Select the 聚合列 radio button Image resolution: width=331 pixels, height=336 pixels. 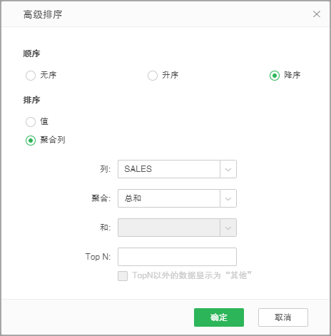tap(31, 141)
